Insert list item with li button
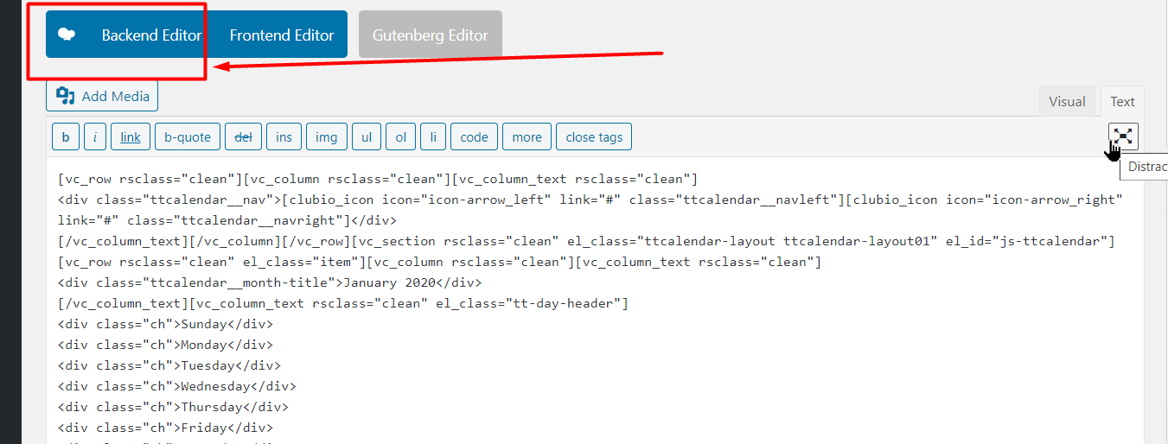 click(x=432, y=137)
